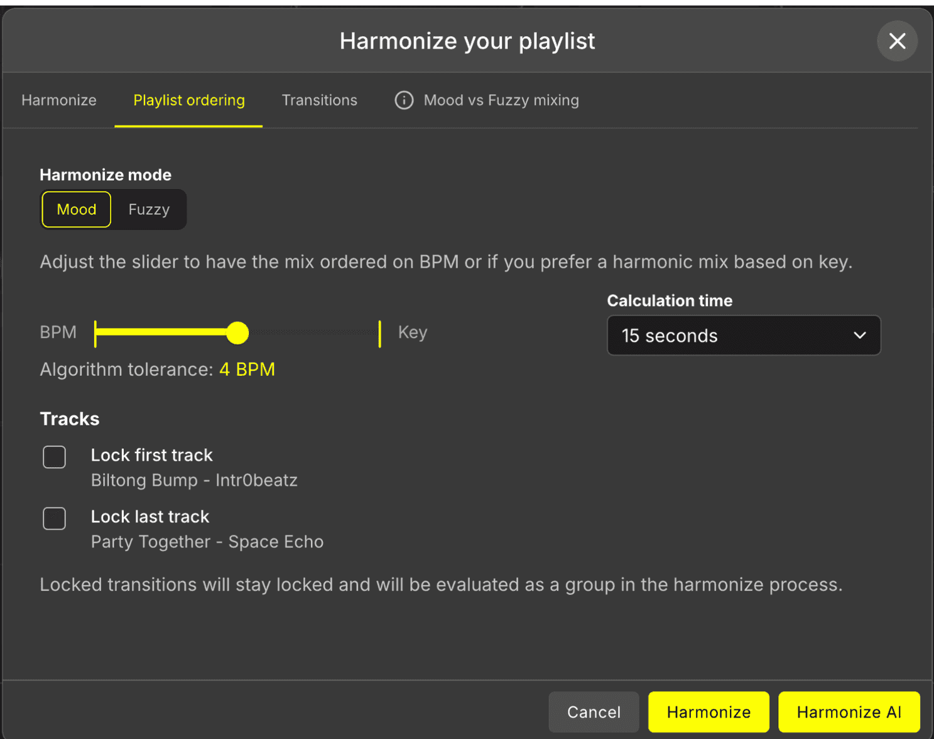Click the yellow 4 BPM tolerance value
The height and width of the screenshot is (739, 934).
(x=247, y=369)
